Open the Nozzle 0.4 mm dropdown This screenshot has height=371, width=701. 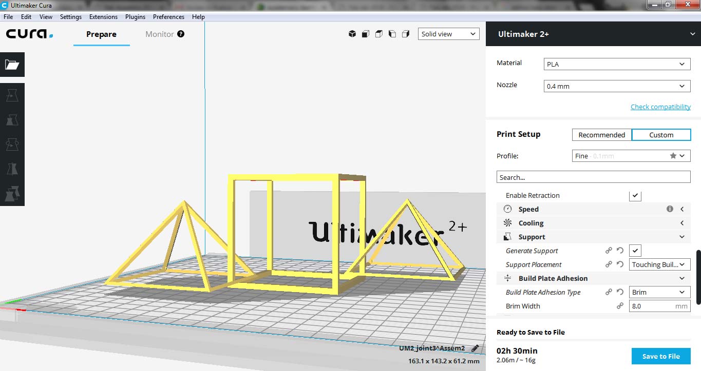(x=617, y=86)
